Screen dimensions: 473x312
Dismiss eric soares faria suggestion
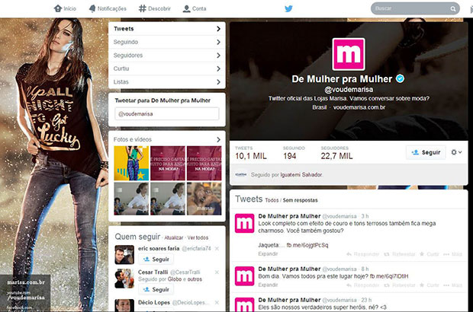[x=217, y=249]
